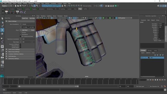
Task: Activate the highlighted Move tool
Action: click(x=2, y=30)
